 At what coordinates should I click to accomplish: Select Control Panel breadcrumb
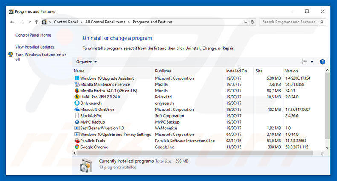tap(66, 22)
